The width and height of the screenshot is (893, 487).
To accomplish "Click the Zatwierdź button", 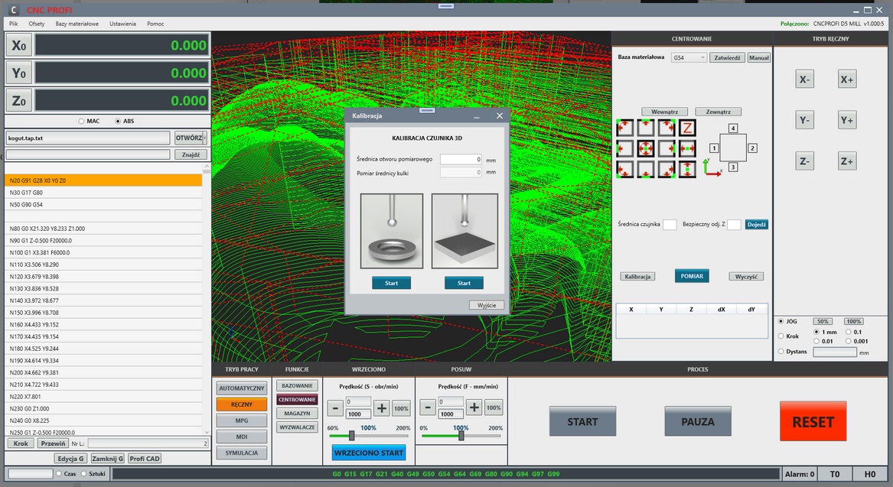I will coord(727,57).
